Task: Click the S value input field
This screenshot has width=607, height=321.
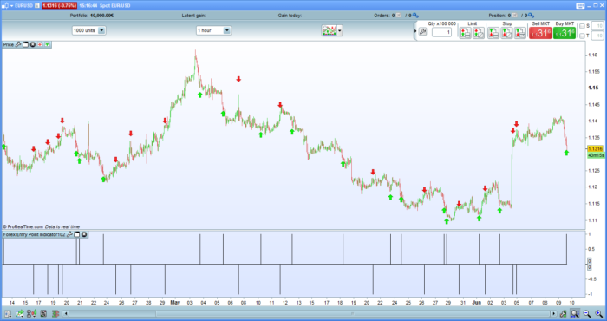Action: 597,26
